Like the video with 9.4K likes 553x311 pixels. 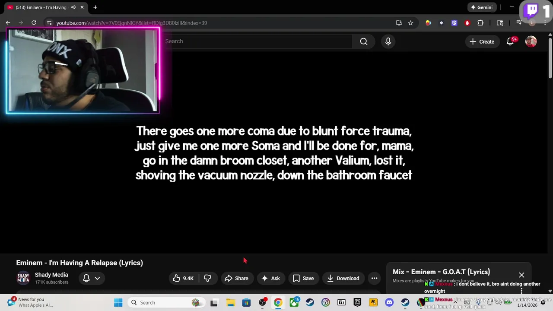pos(183,278)
